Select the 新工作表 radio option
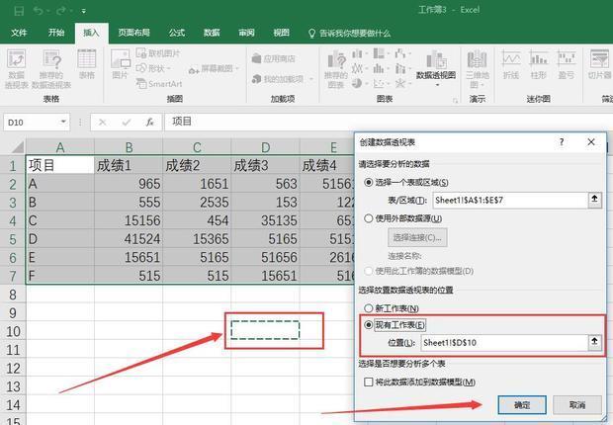Screen dimensions: 613x425 (371, 308)
